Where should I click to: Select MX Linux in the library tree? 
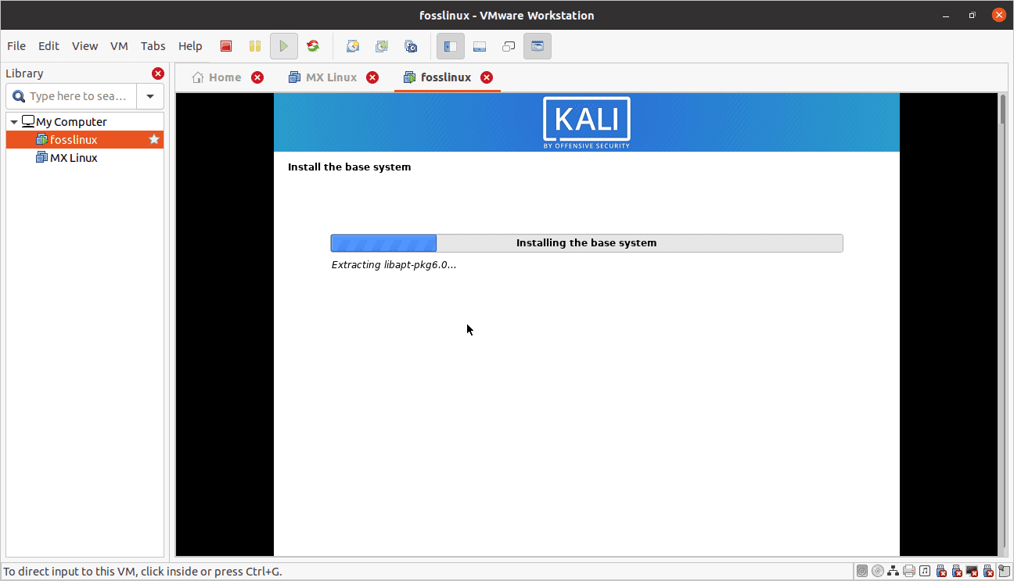coord(85,157)
